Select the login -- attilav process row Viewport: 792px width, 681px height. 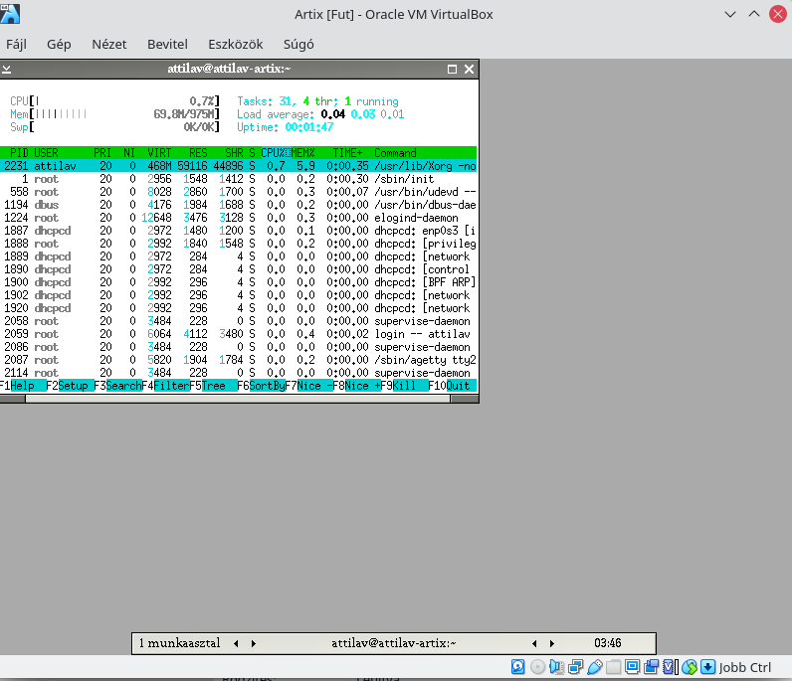tap(239, 334)
